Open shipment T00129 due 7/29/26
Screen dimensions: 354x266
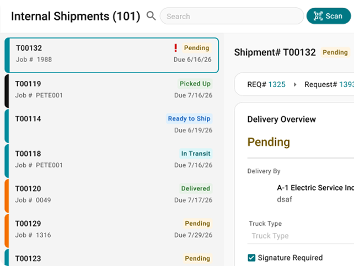pyautogui.click(x=111, y=230)
